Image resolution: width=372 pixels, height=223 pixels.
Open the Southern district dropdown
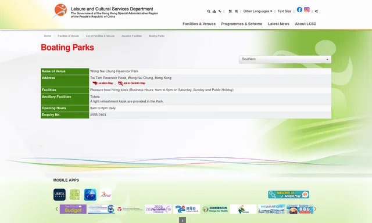coord(285,59)
